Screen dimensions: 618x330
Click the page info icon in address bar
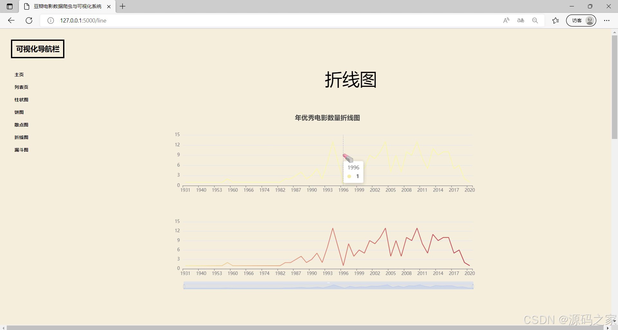[x=50, y=20]
